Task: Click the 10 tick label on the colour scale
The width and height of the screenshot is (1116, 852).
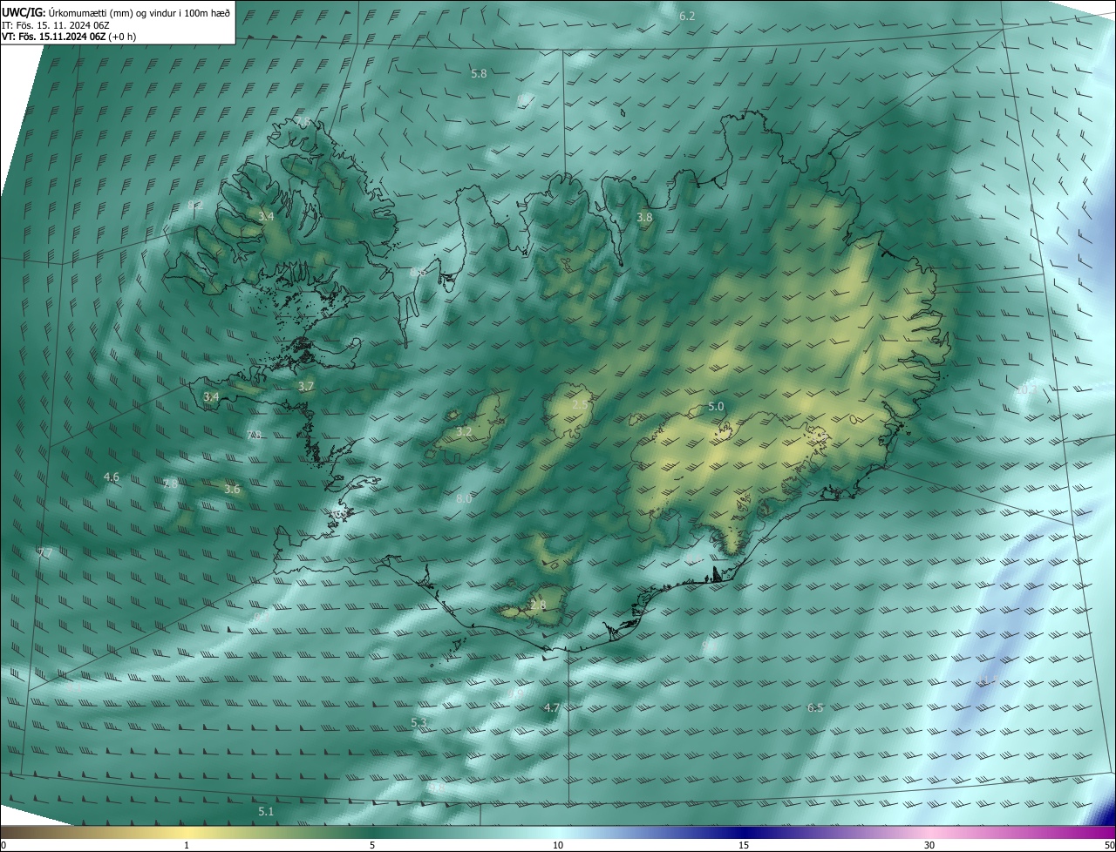Action: pos(558,845)
